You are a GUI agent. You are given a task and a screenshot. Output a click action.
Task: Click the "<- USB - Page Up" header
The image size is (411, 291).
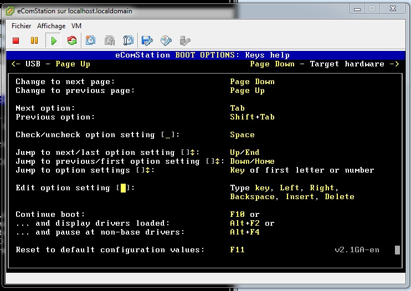click(x=50, y=64)
